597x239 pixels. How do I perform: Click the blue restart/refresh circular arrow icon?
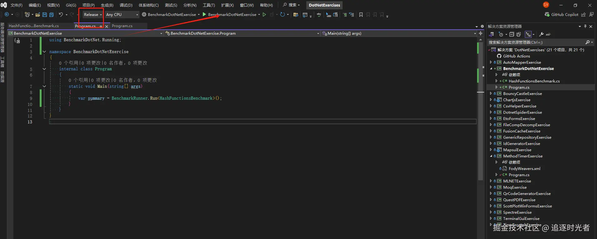pyautogui.click(x=283, y=14)
